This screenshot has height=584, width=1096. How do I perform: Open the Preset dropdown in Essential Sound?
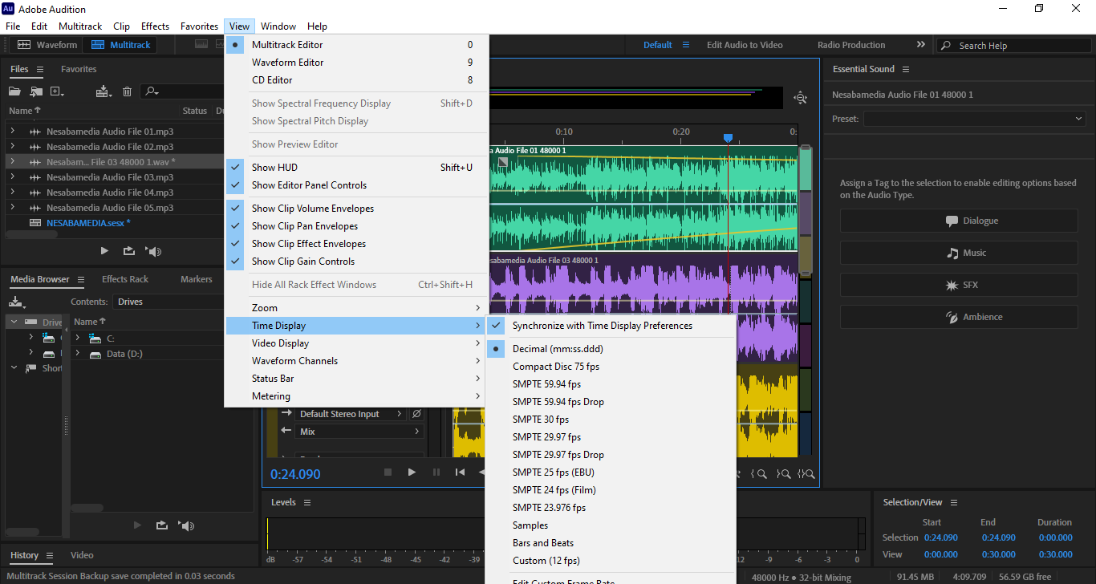[974, 119]
